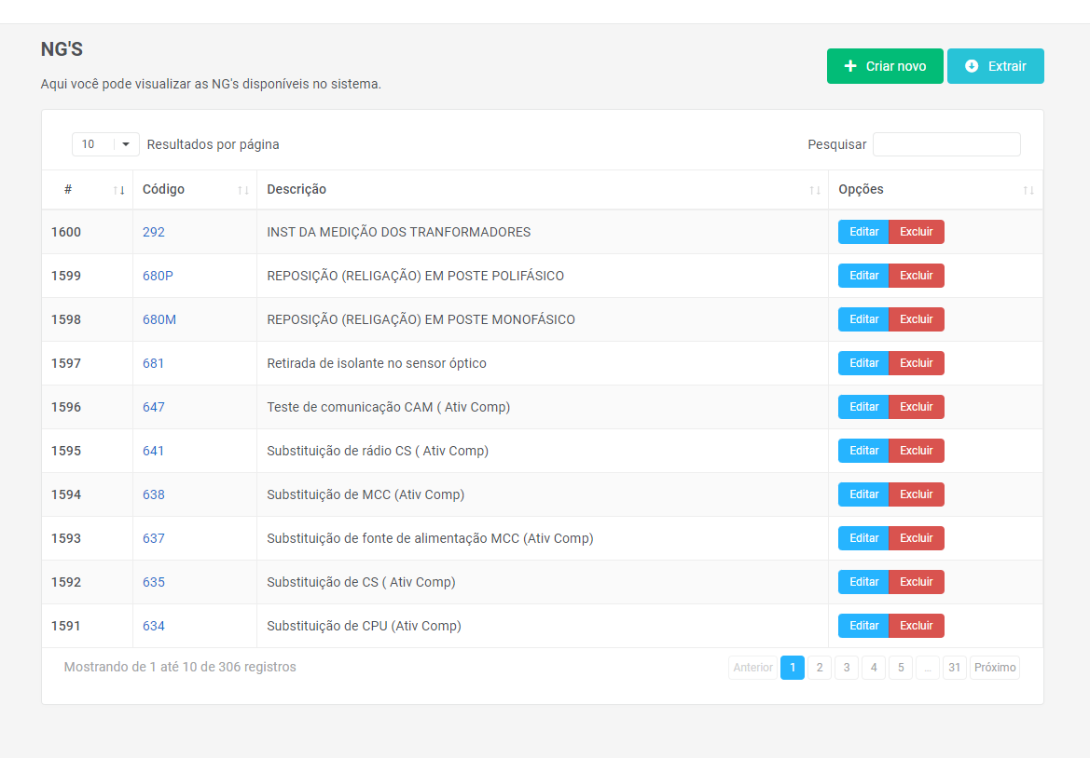Click the Pesquisar search field

click(945, 144)
